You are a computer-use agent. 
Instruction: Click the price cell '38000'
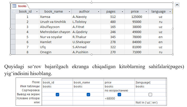coord(137,27)
